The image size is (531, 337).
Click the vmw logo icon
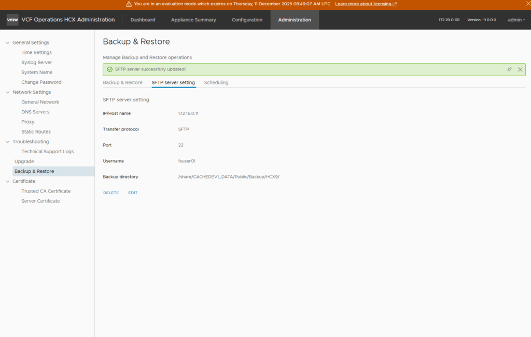(x=12, y=20)
